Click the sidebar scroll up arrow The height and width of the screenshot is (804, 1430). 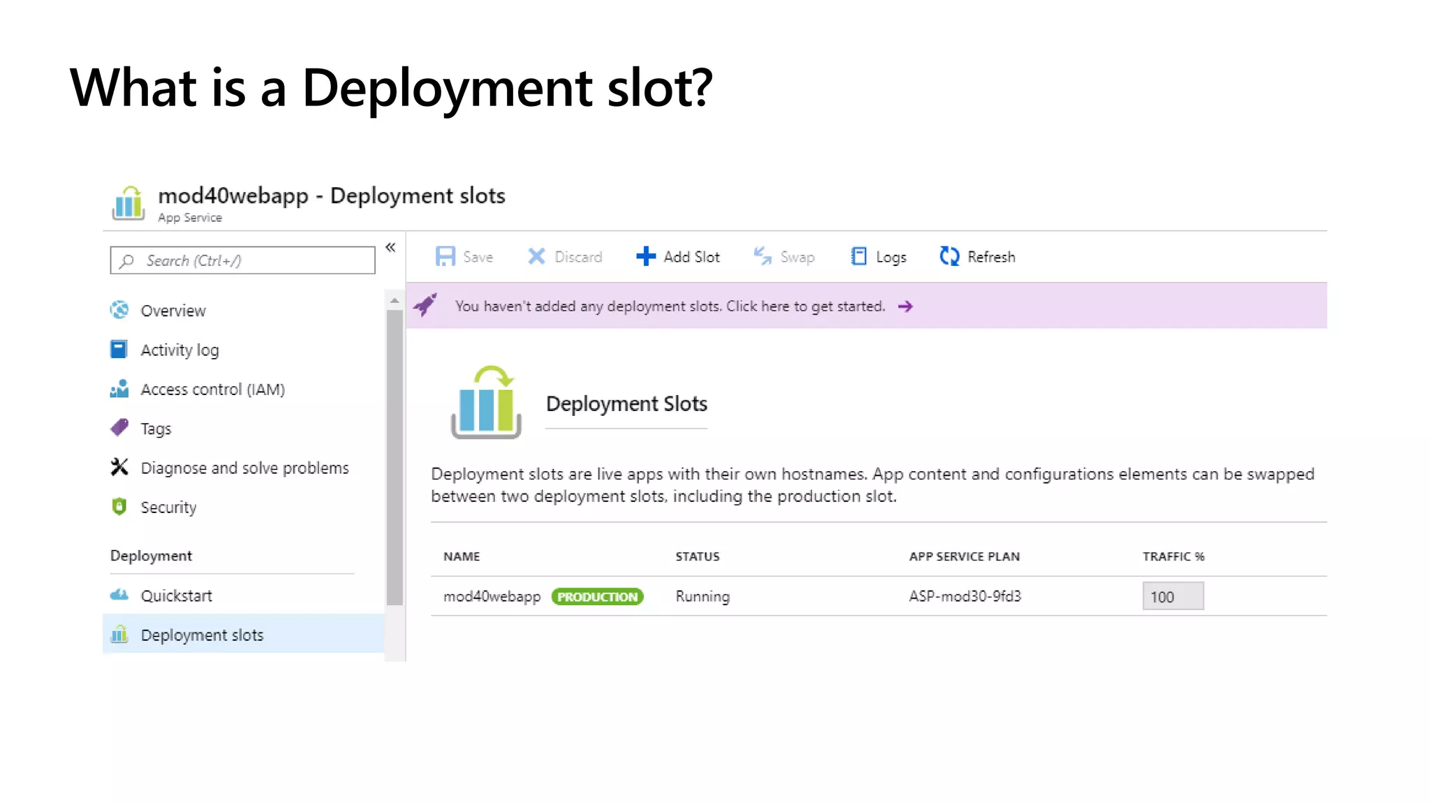395,301
